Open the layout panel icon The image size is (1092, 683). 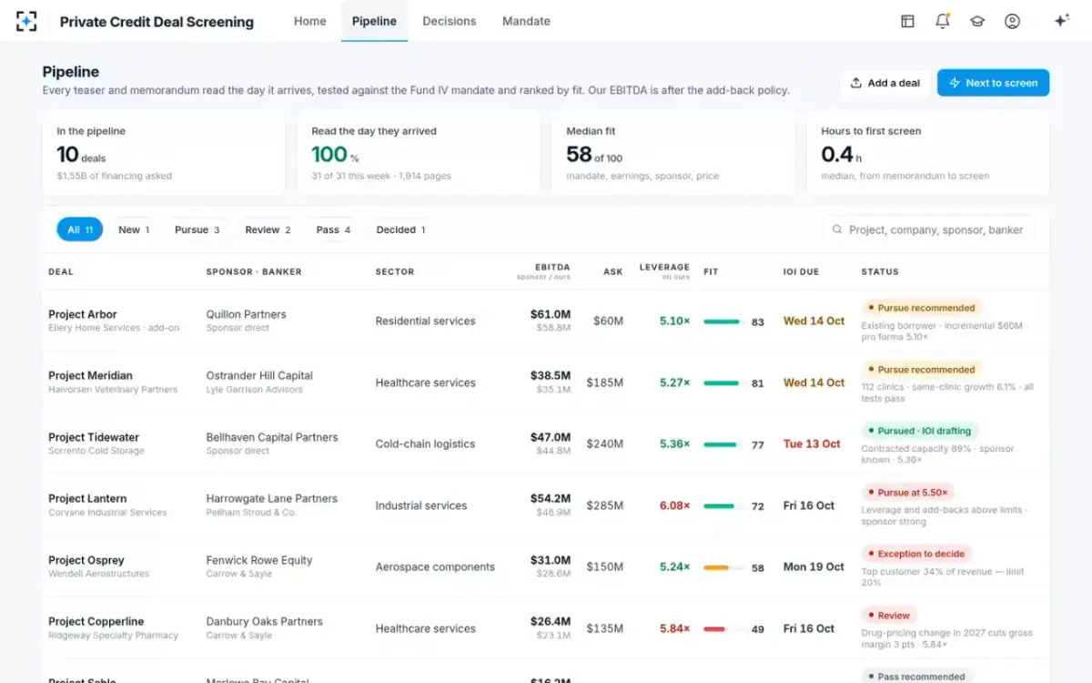[x=907, y=21]
